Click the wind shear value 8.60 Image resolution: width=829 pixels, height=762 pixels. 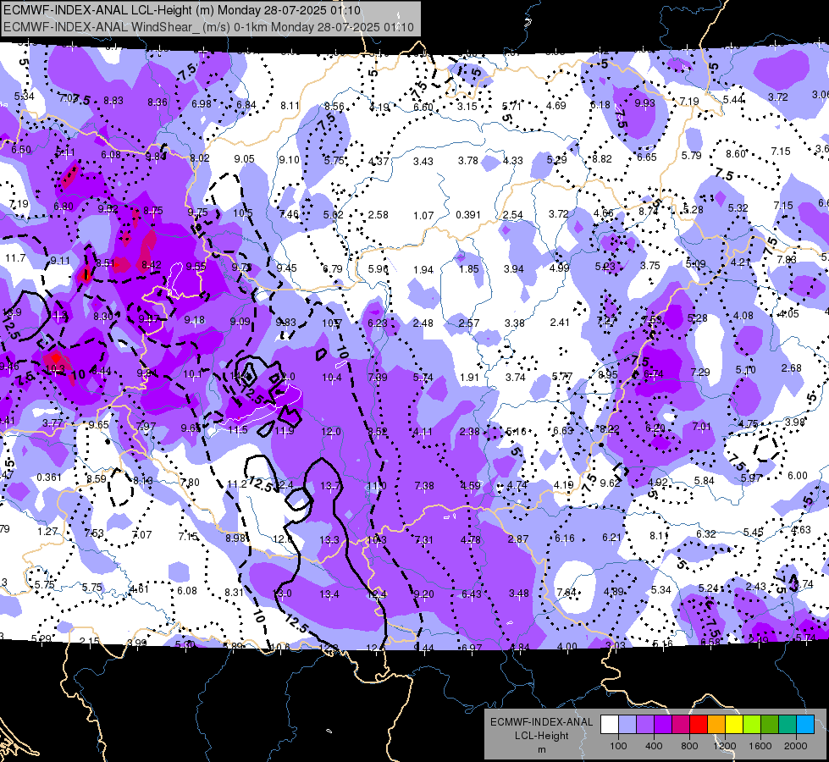click(x=735, y=153)
